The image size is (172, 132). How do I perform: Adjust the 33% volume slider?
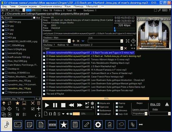(83, 114)
